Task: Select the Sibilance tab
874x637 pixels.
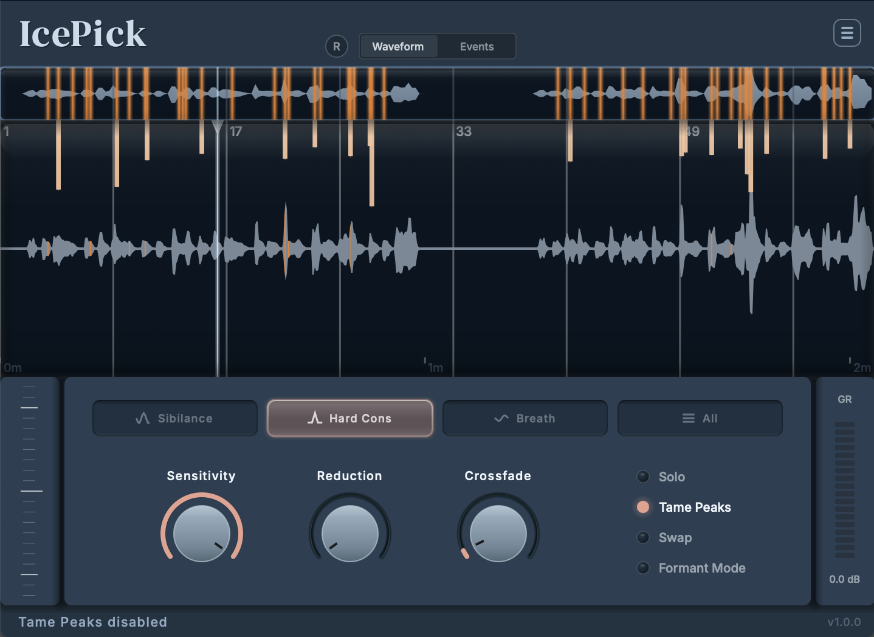Action: point(175,418)
